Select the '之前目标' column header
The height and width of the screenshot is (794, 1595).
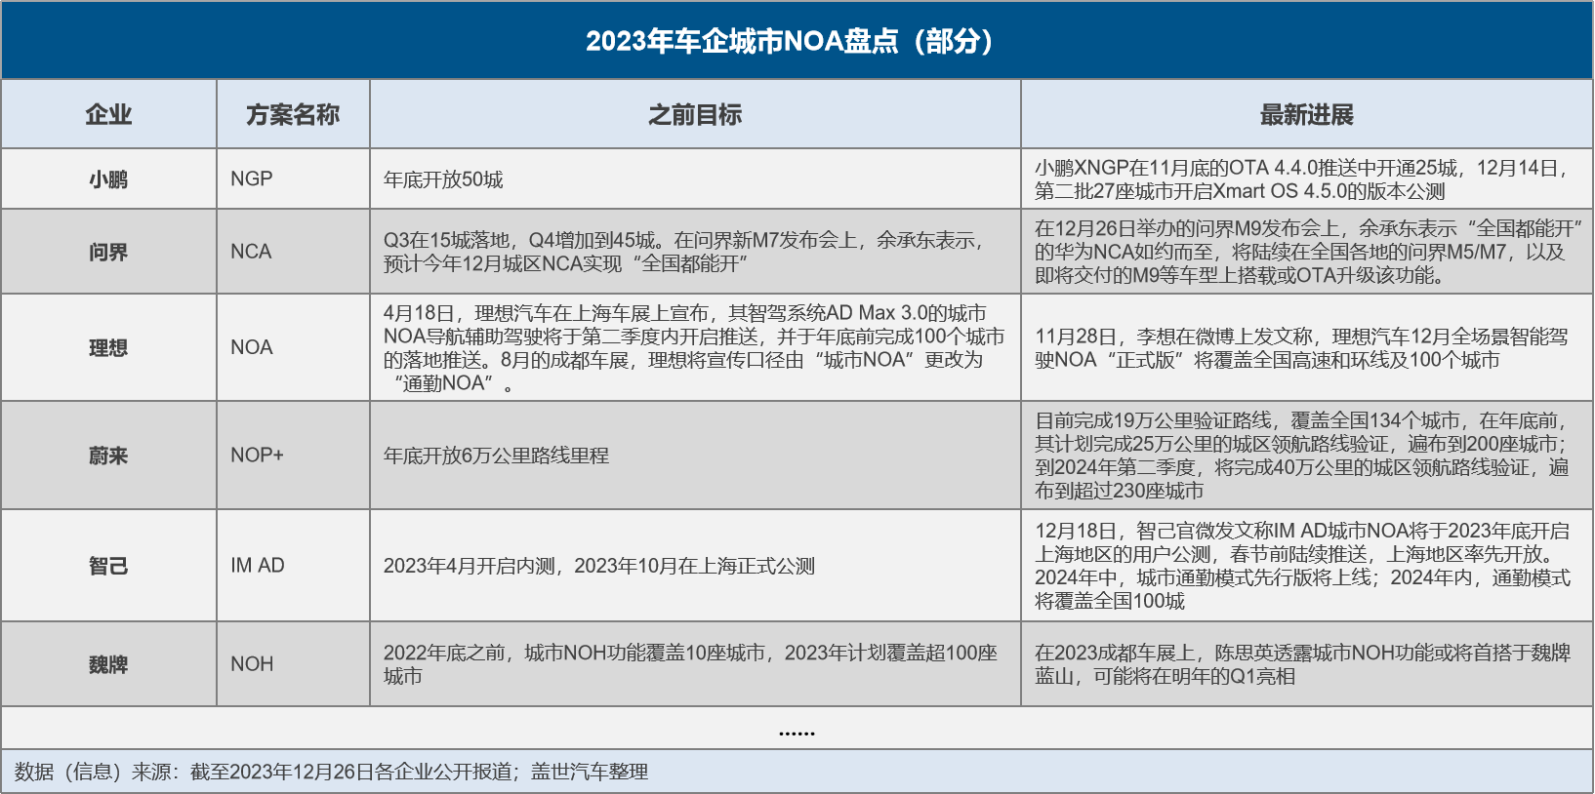pyautogui.click(x=695, y=114)
